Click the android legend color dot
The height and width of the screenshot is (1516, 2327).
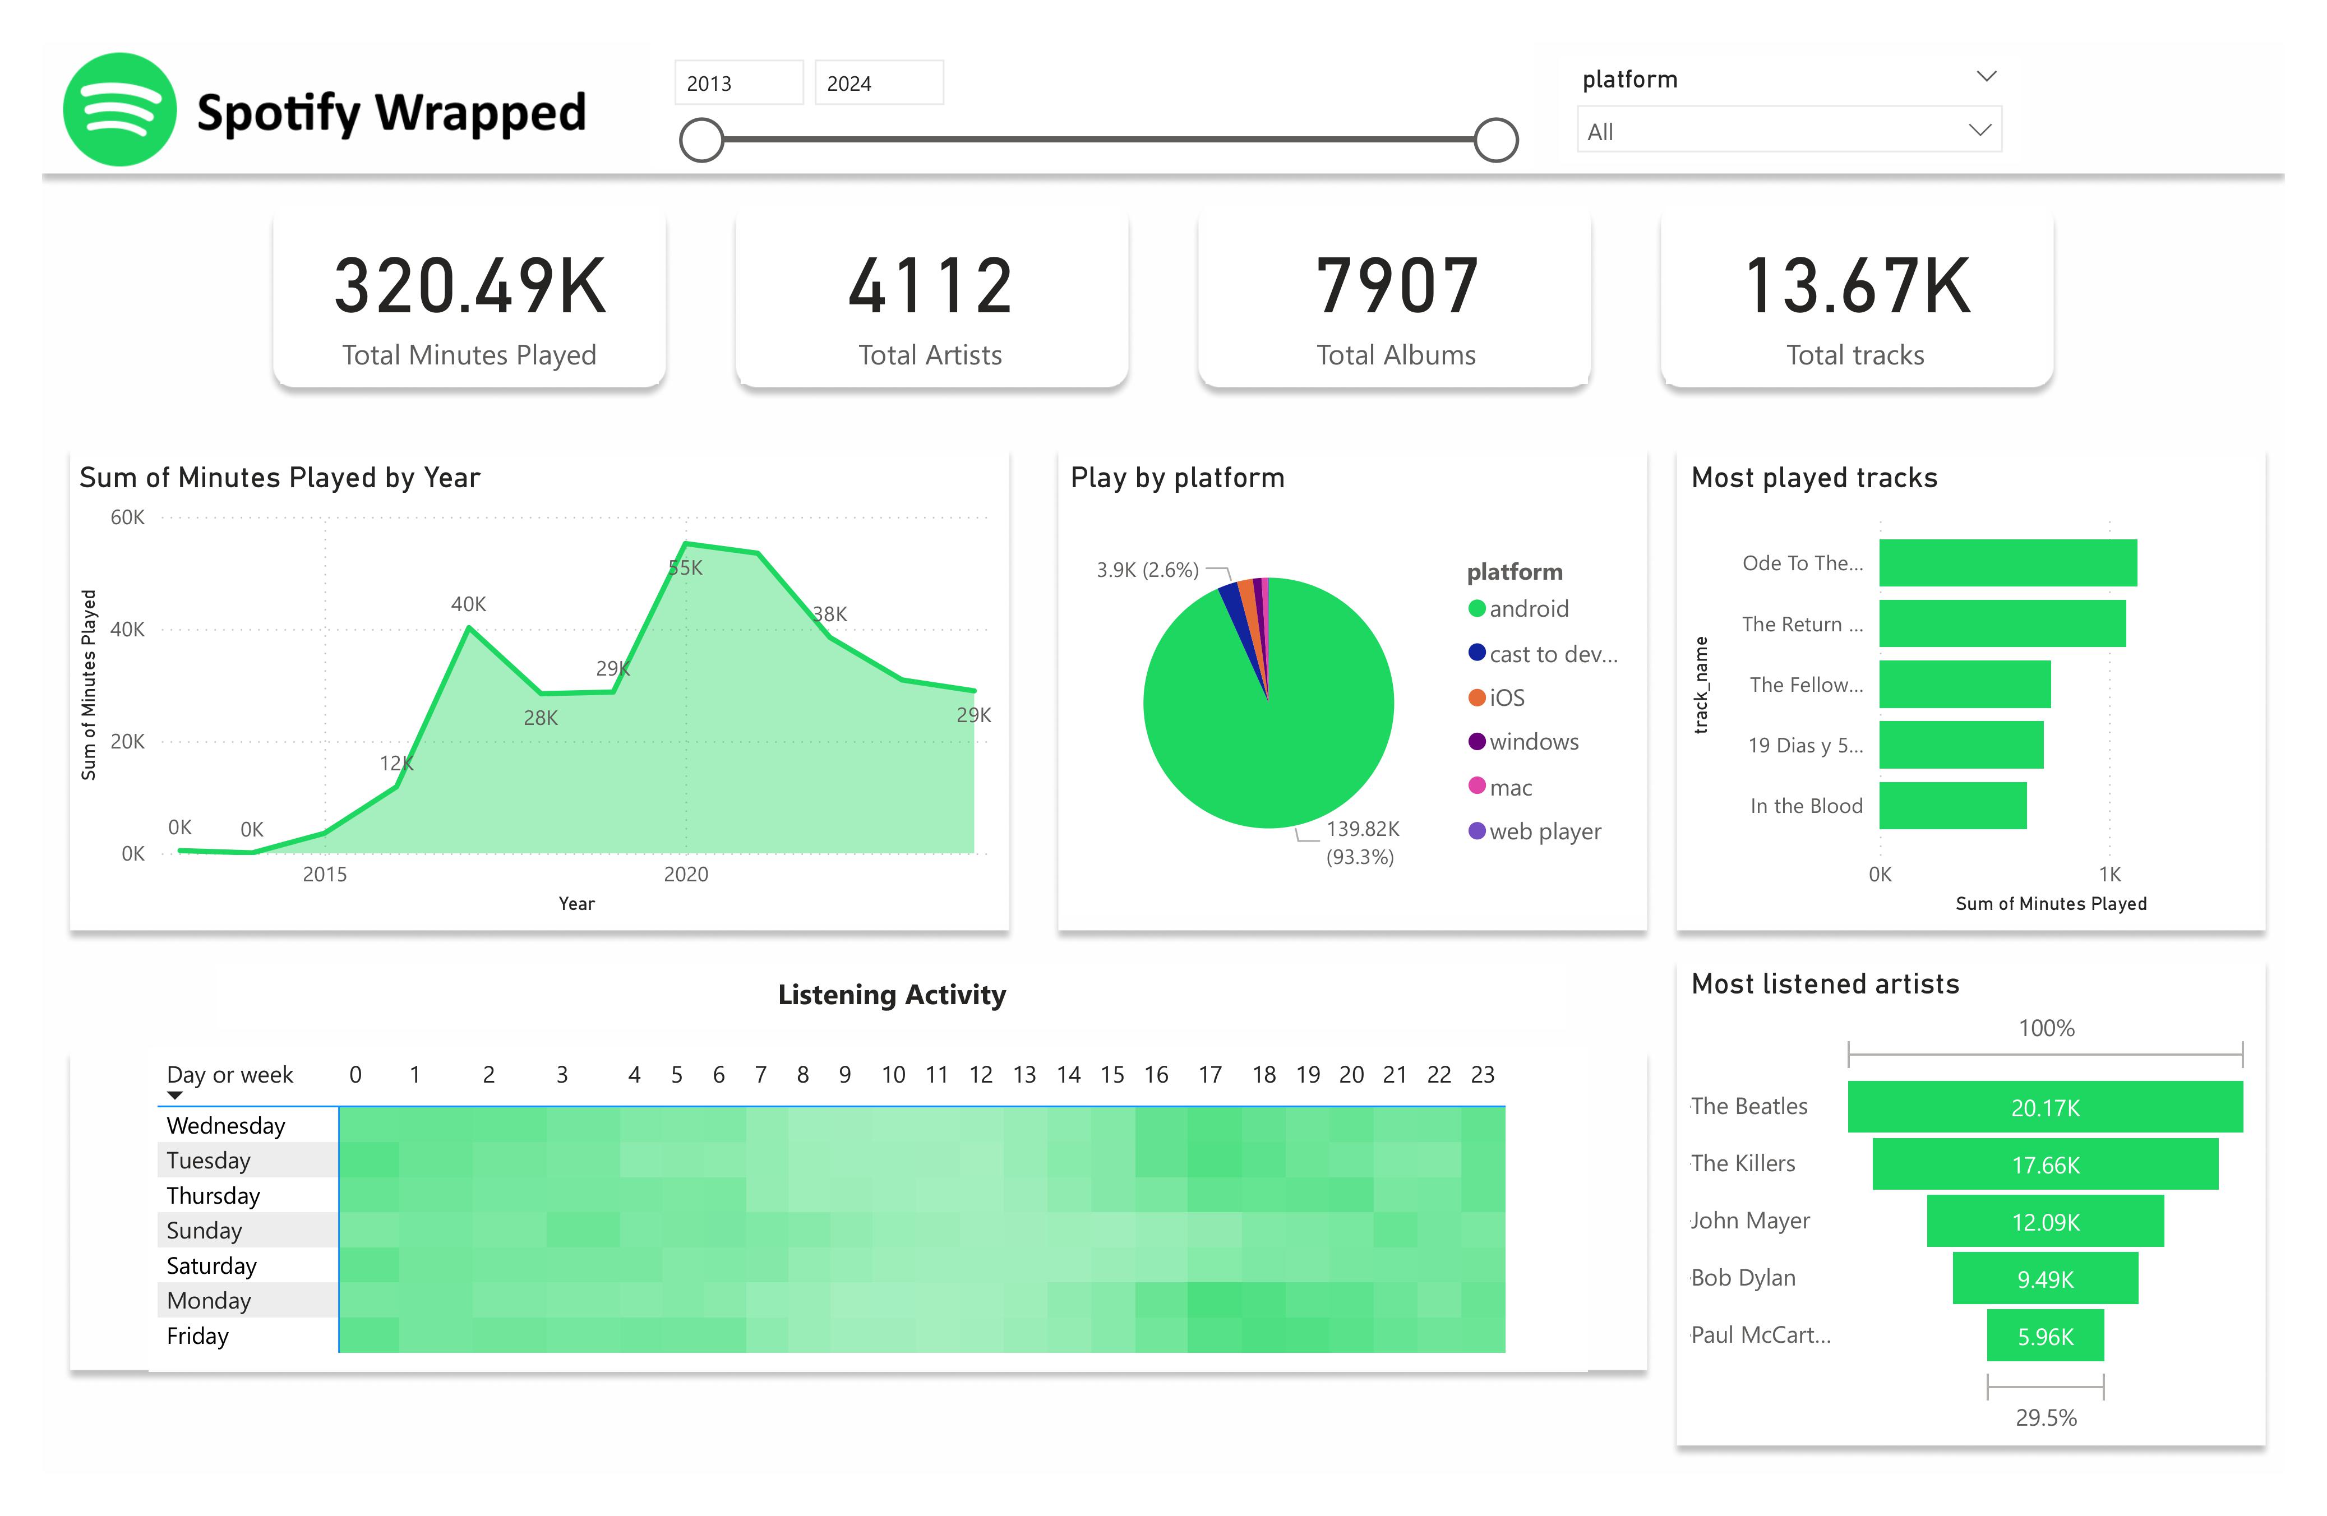[x=1476, y=609]
